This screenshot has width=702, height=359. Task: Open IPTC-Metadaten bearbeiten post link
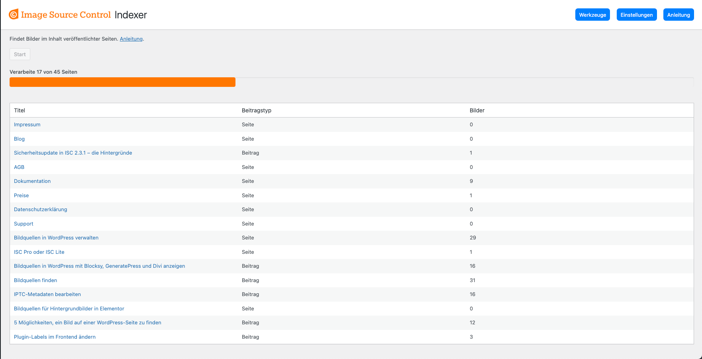click(x=47, y=294)
